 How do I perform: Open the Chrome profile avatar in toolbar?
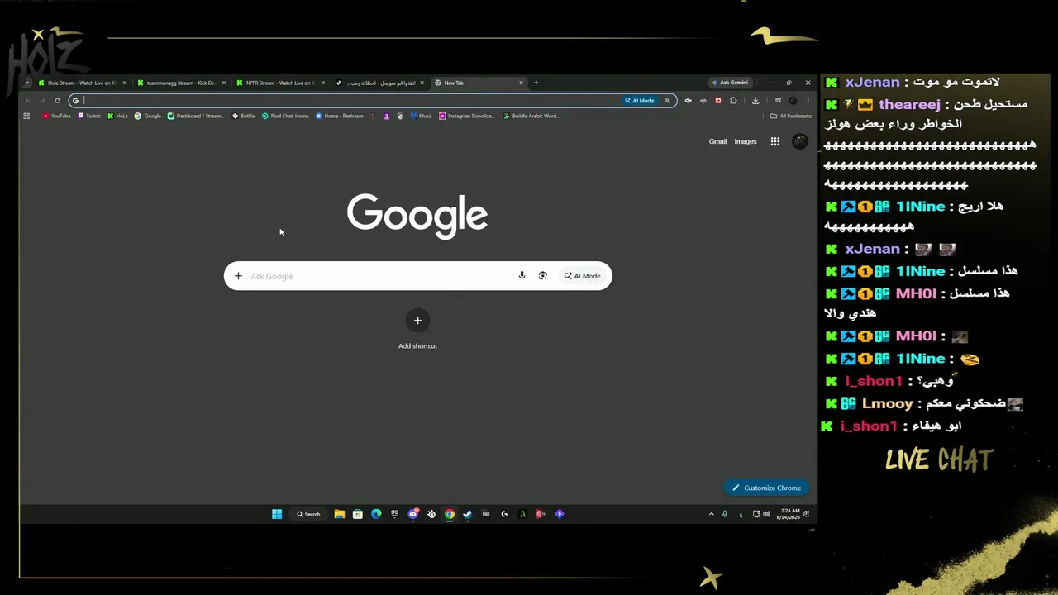tap(793, 101)
